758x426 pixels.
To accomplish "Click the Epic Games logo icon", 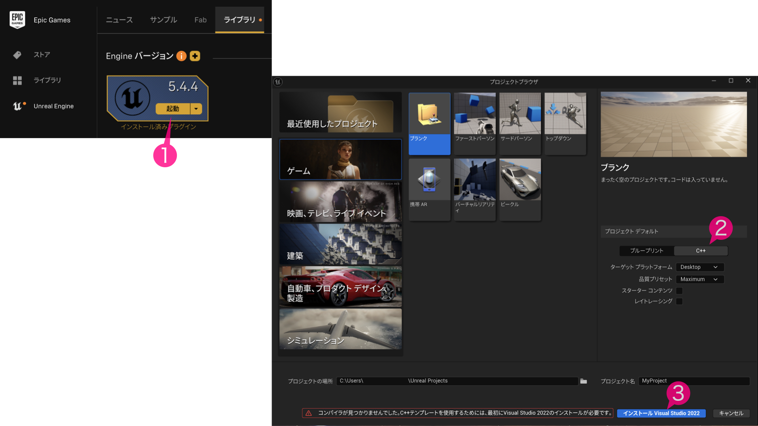I will point(17,20).
